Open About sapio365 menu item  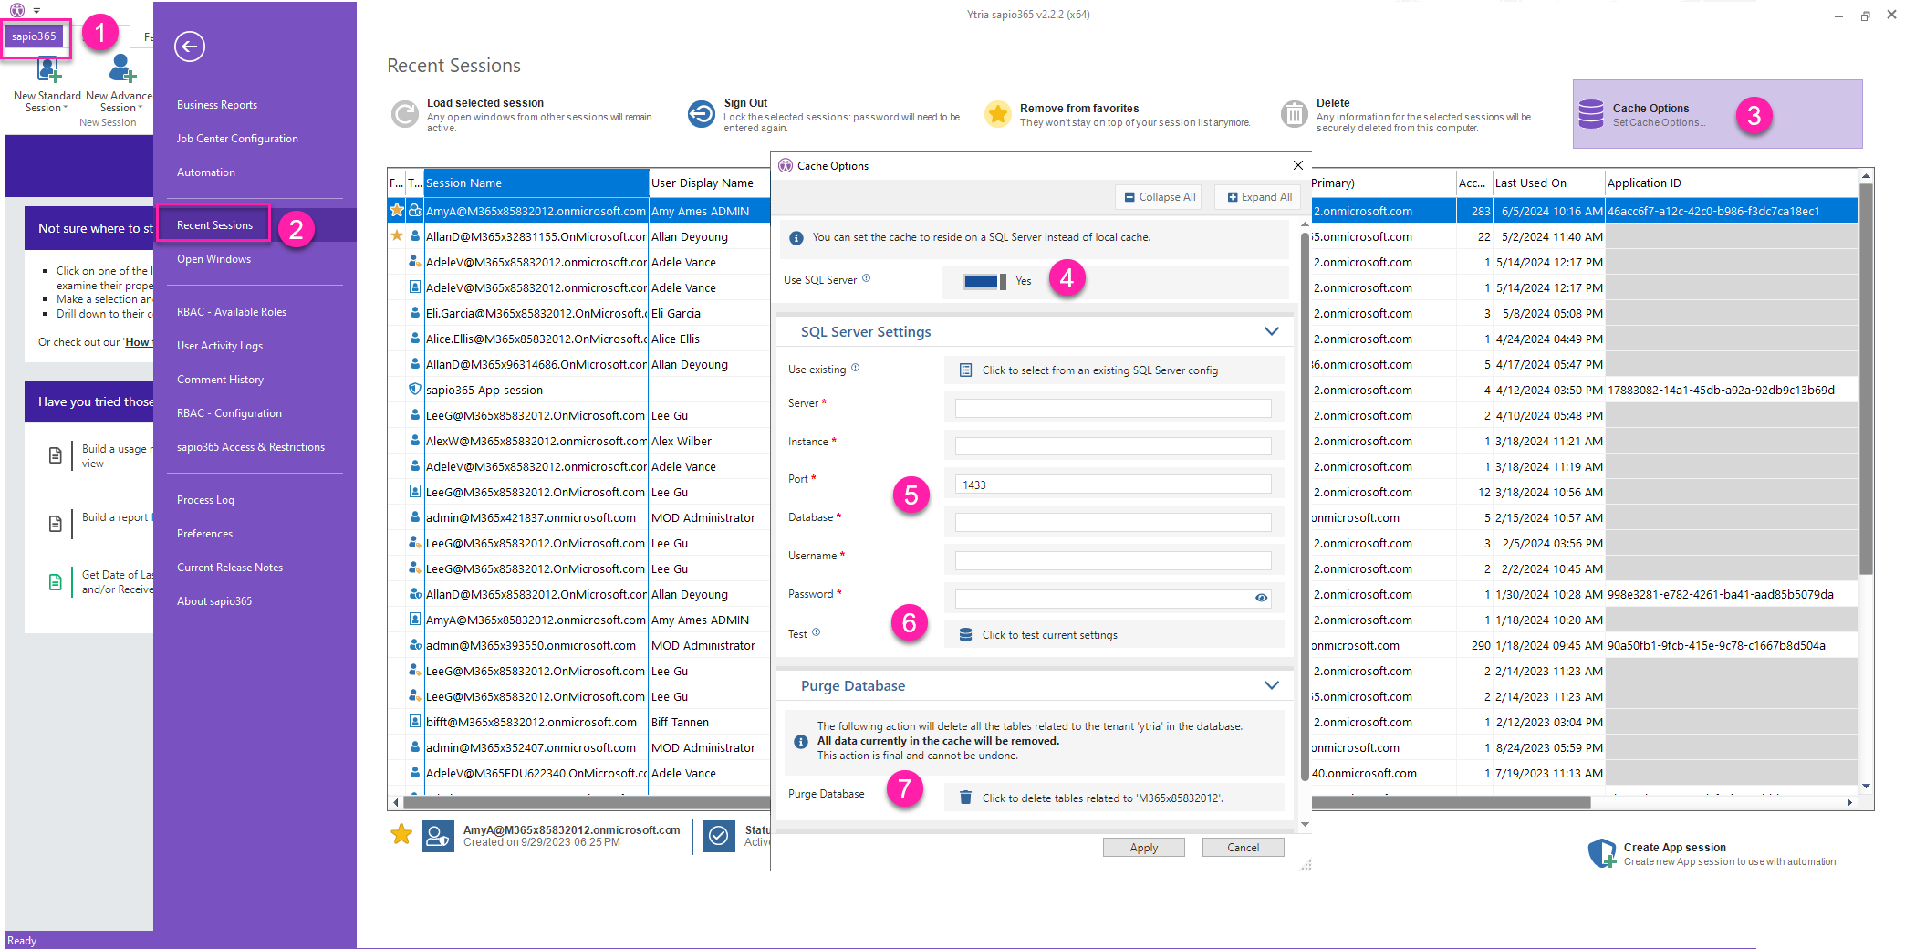(214, 601)
